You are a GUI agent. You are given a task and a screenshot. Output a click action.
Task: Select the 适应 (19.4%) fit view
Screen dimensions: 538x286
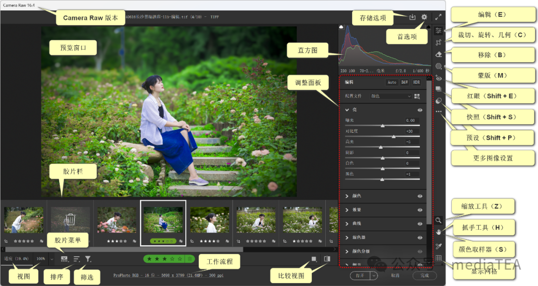[x=16, y=259]
